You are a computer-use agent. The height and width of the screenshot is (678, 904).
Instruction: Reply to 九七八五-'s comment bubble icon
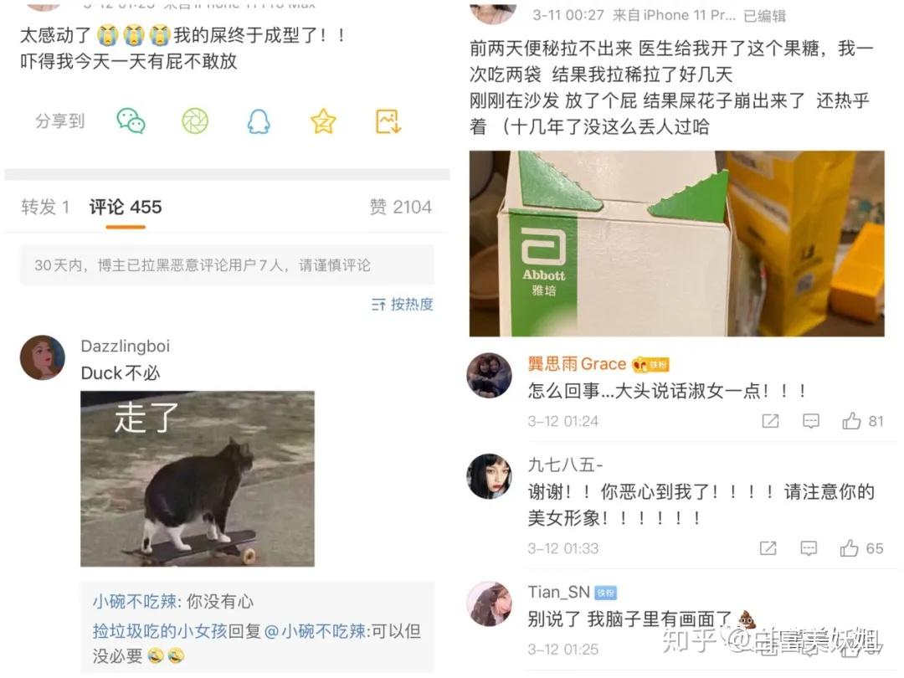pos(809,548)
